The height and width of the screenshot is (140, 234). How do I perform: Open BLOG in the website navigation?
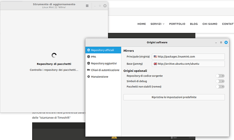point(194,24)
